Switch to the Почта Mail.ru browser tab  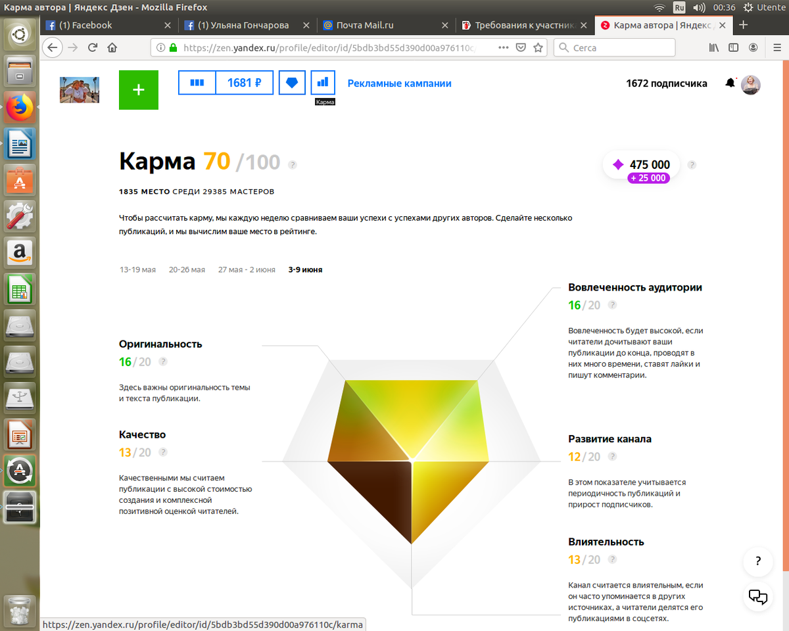(386, 25)
